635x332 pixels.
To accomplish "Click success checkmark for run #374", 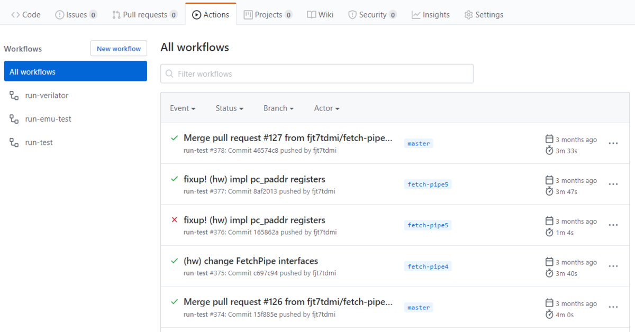I will tap(174, 302).
